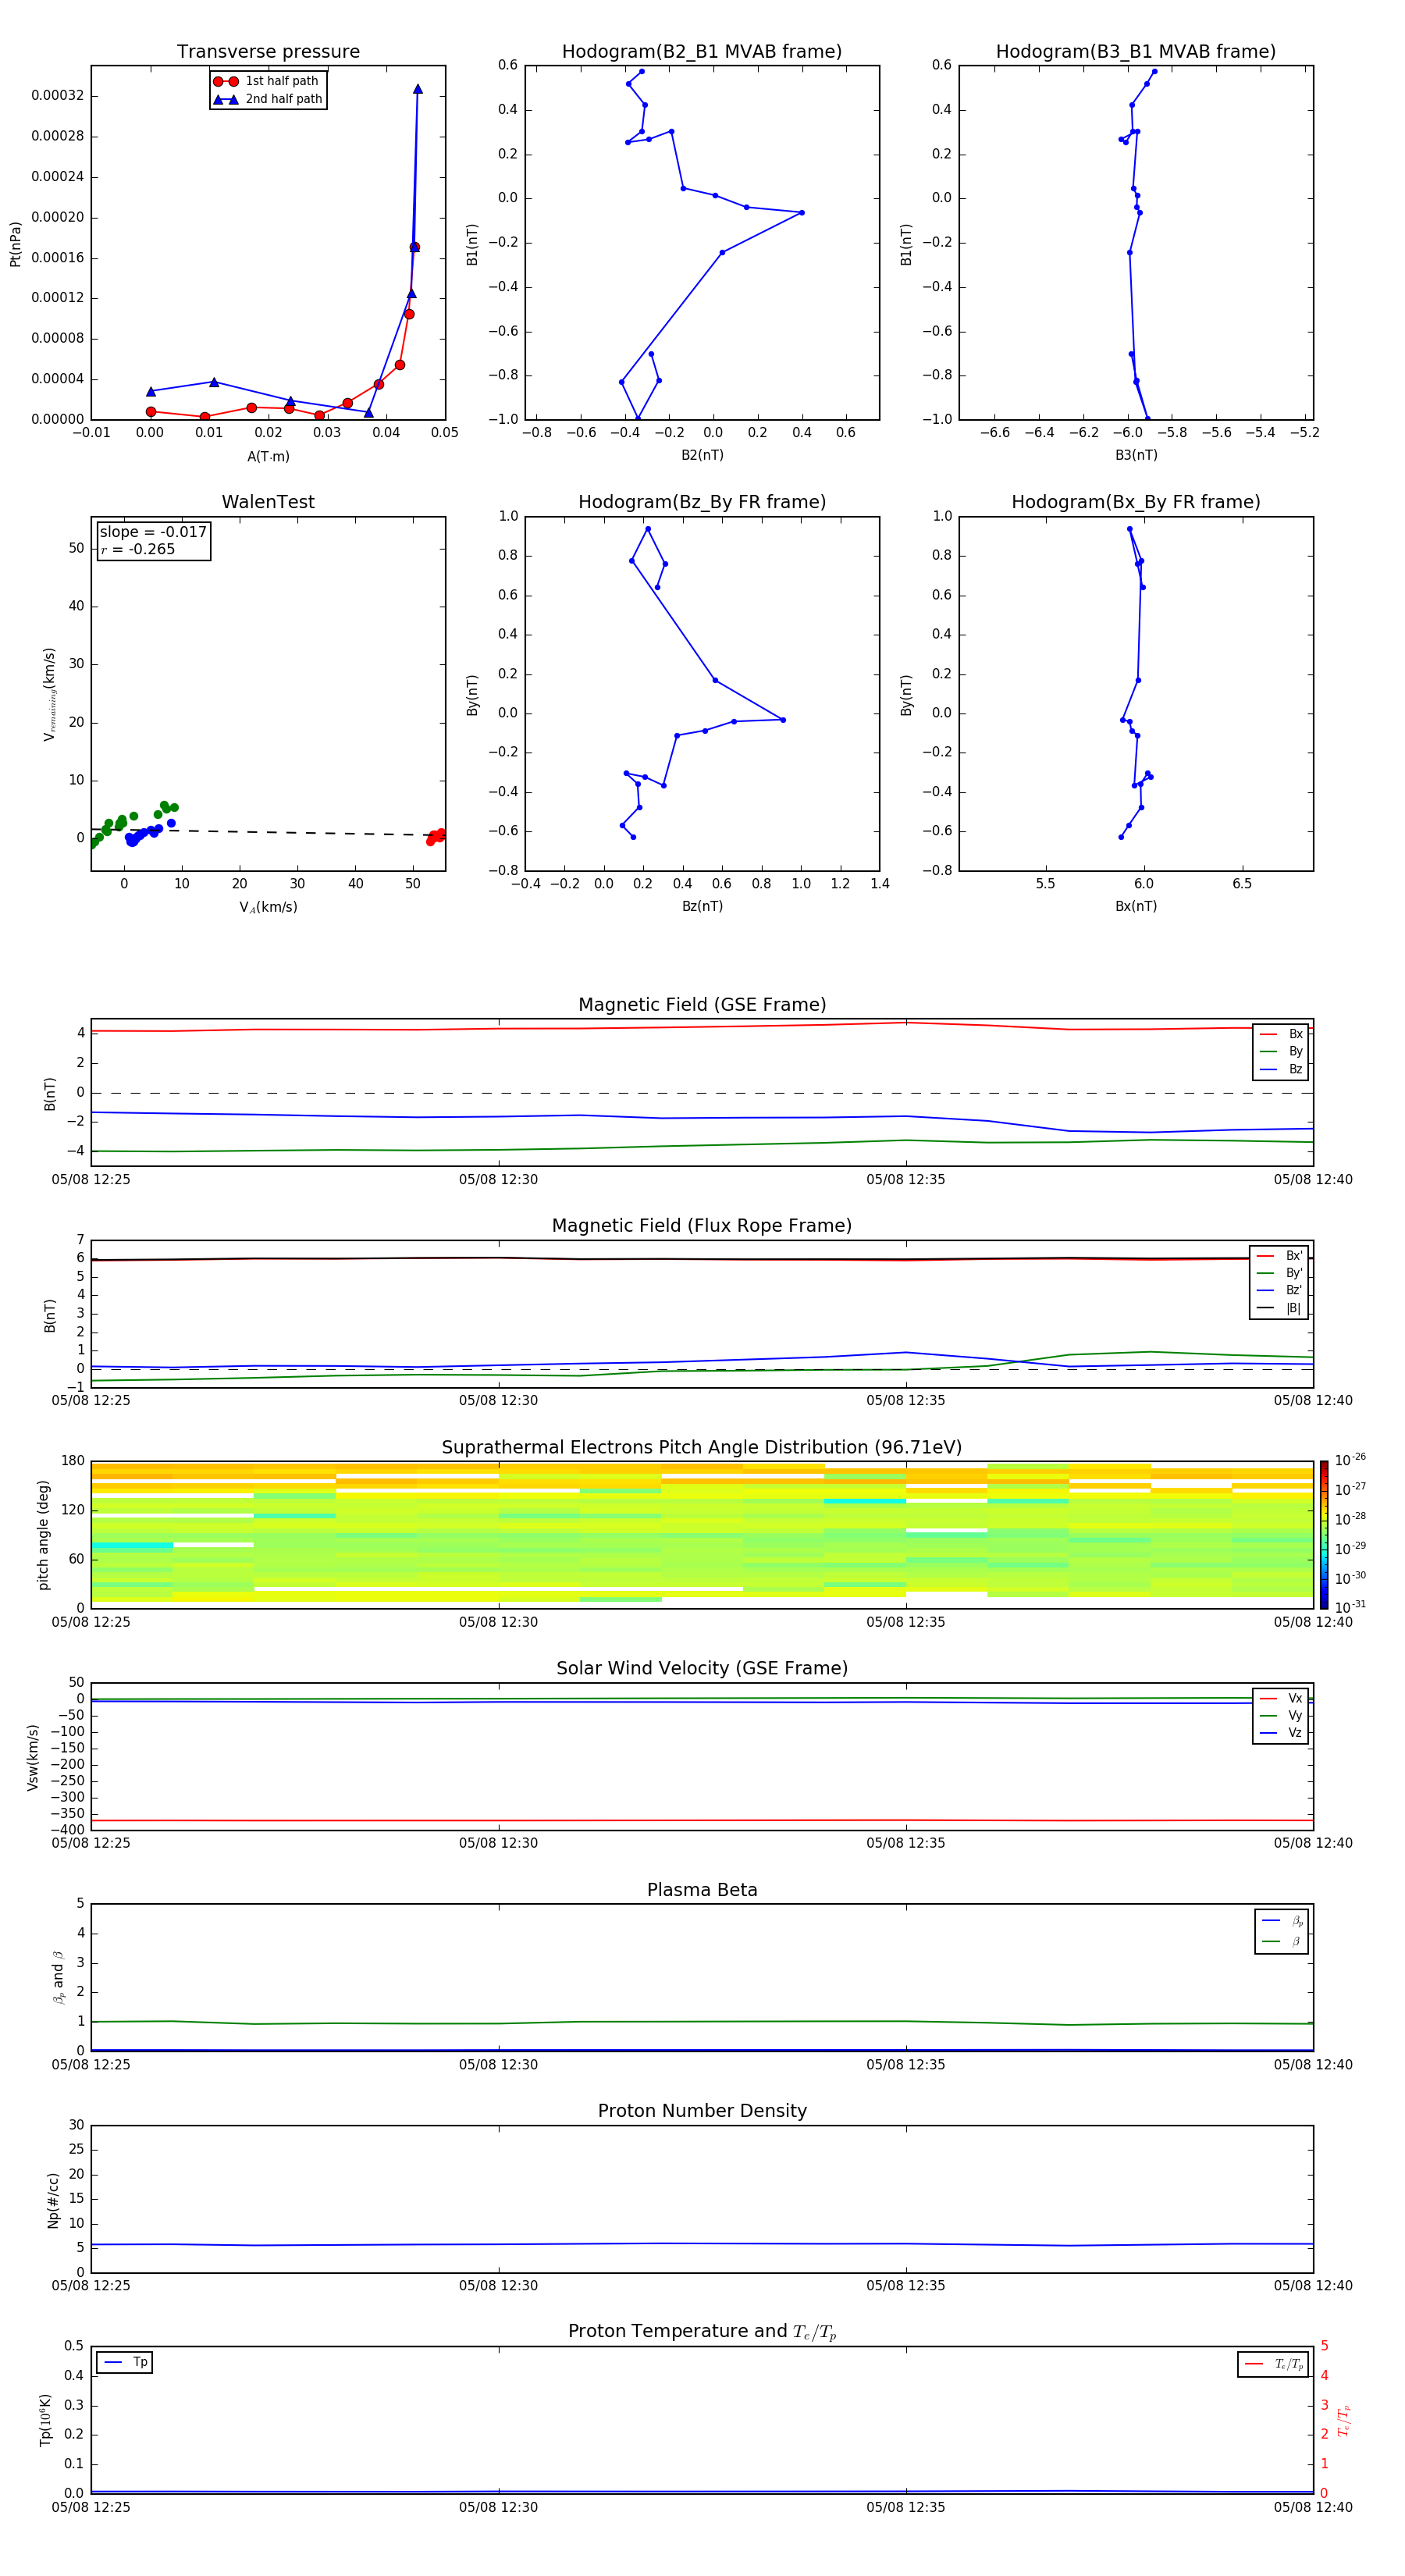Viewport: 1405px width, 2576px height.
Task: Click the 'Hodogram(B2_B1 MVAB frame)' title
Action: coord(702,52)
